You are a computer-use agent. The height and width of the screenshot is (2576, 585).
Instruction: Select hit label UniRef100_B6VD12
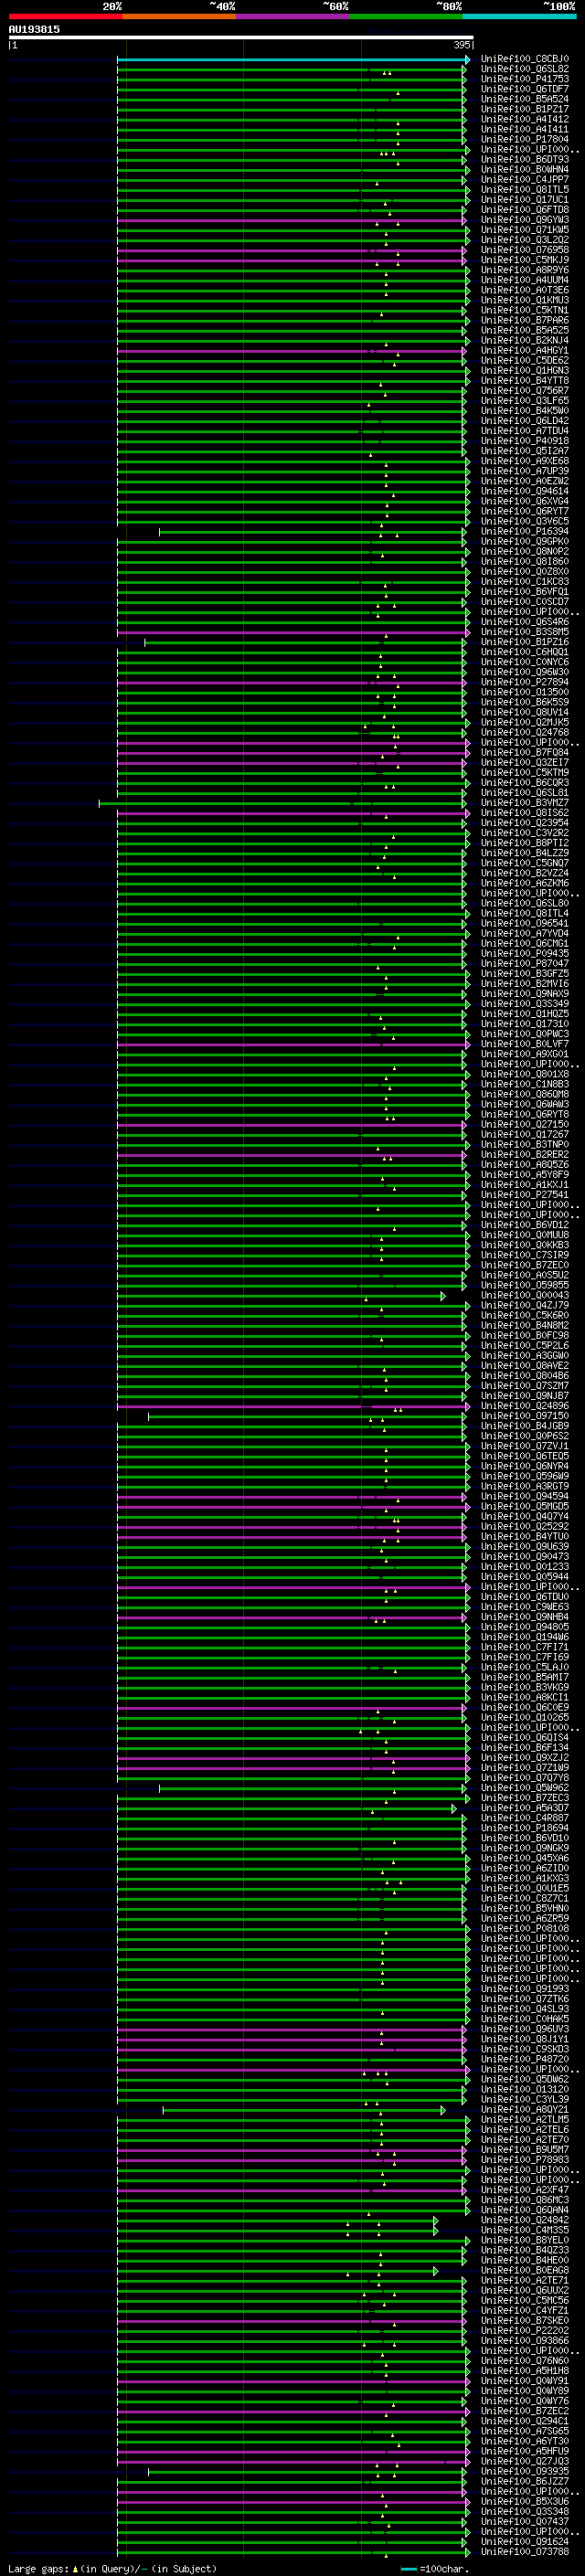click(524, 1225)
